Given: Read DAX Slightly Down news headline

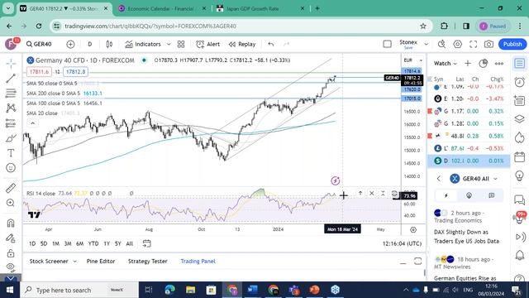Looking at the screenshot, I should (x=466, y=237).
